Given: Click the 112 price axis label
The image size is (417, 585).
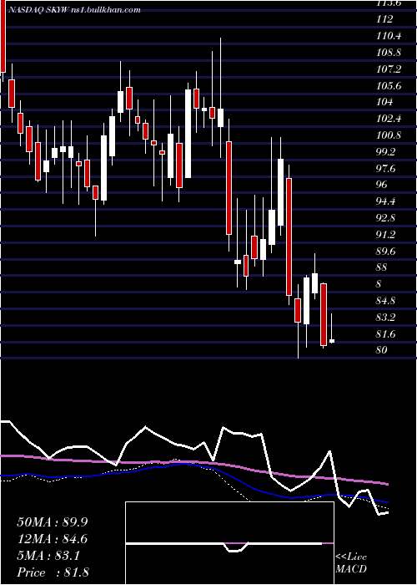Looking at the screenshot, I should click(384, 19).
